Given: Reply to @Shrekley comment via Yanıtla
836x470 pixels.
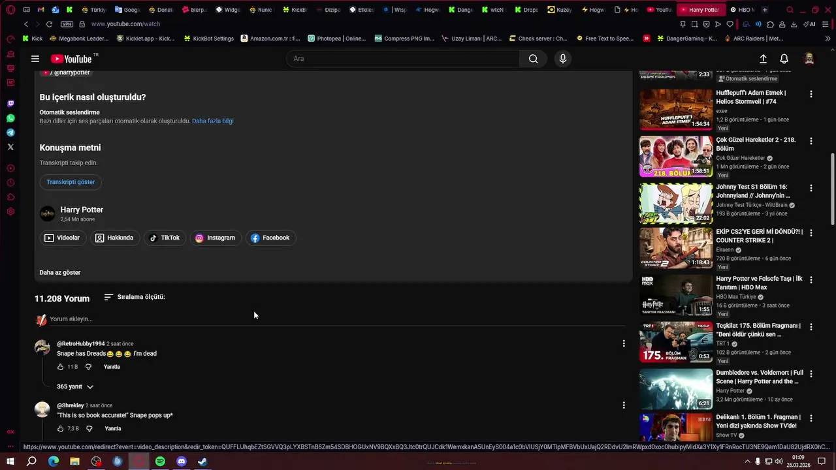Looking at the screenshot, I should pyautogui.click(x=113, y=429).
